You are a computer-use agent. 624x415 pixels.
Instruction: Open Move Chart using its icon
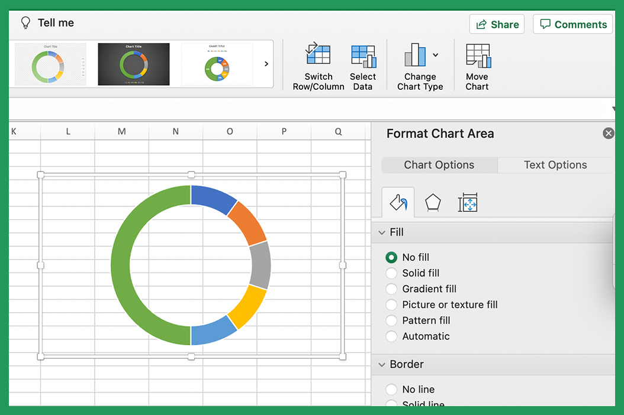pyautogui.click(x=477, y=54)
